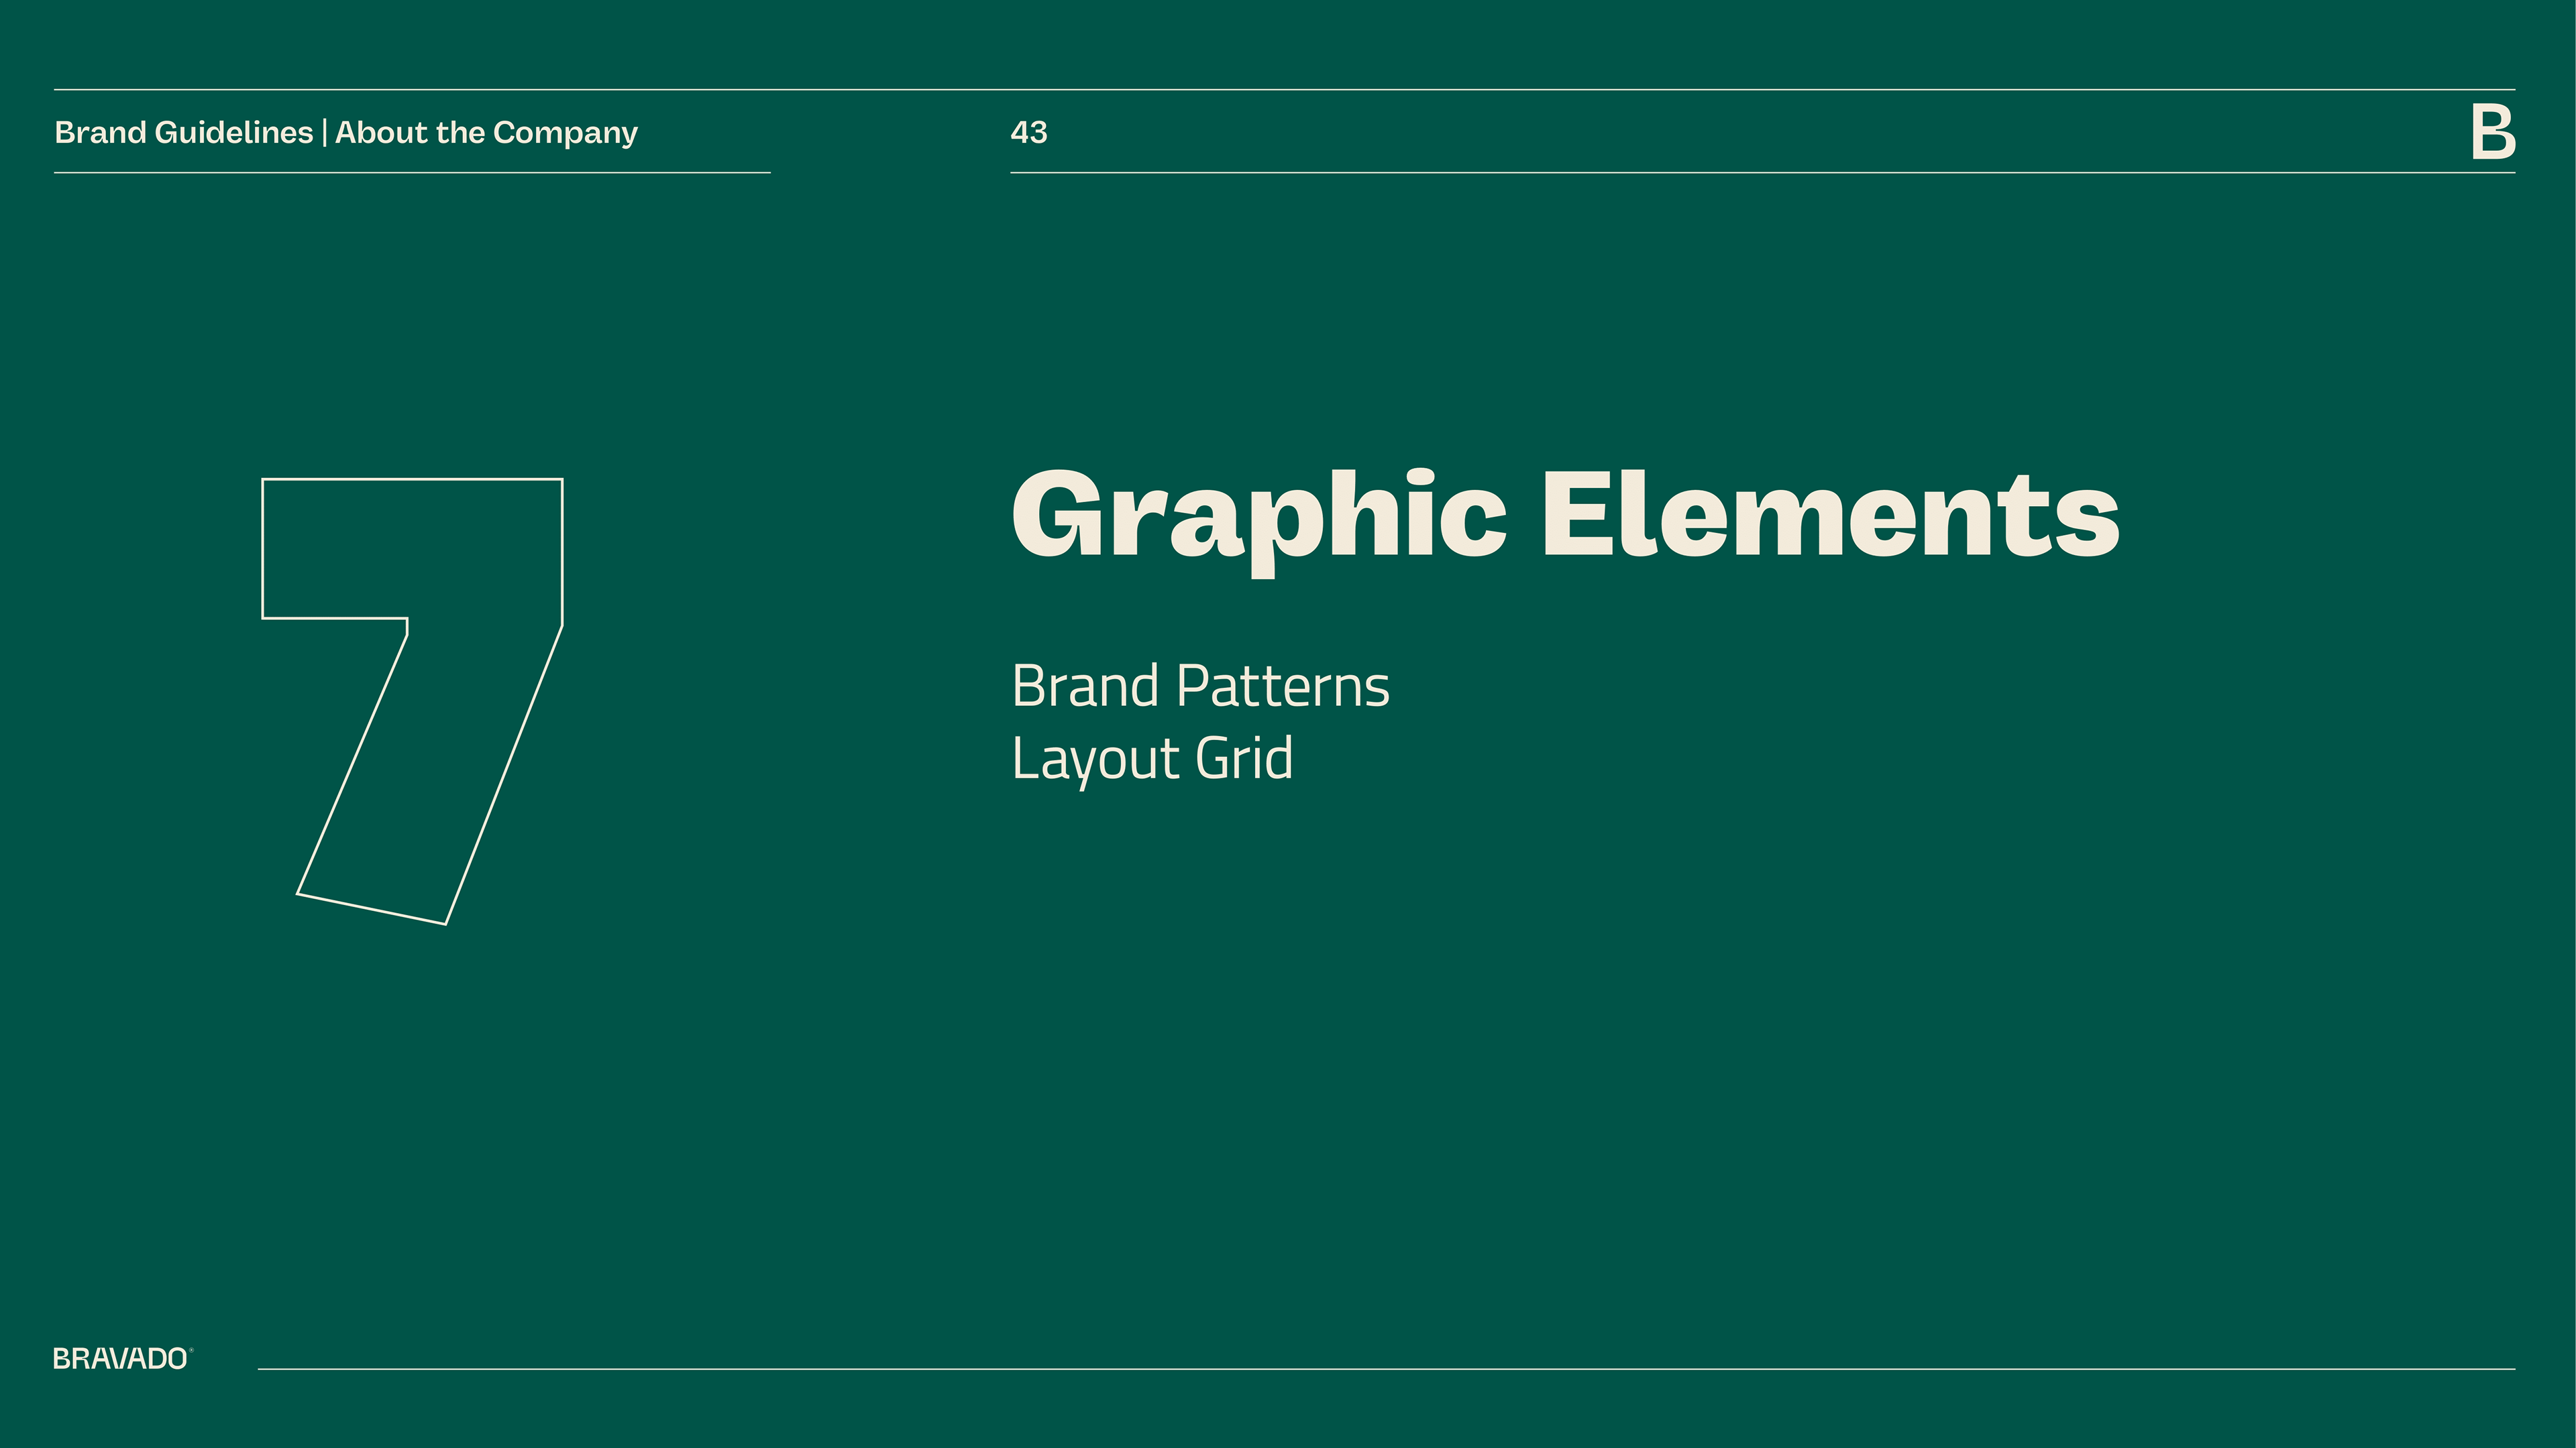Click the Brand Guidelines header text

click(x=183, y=132)
